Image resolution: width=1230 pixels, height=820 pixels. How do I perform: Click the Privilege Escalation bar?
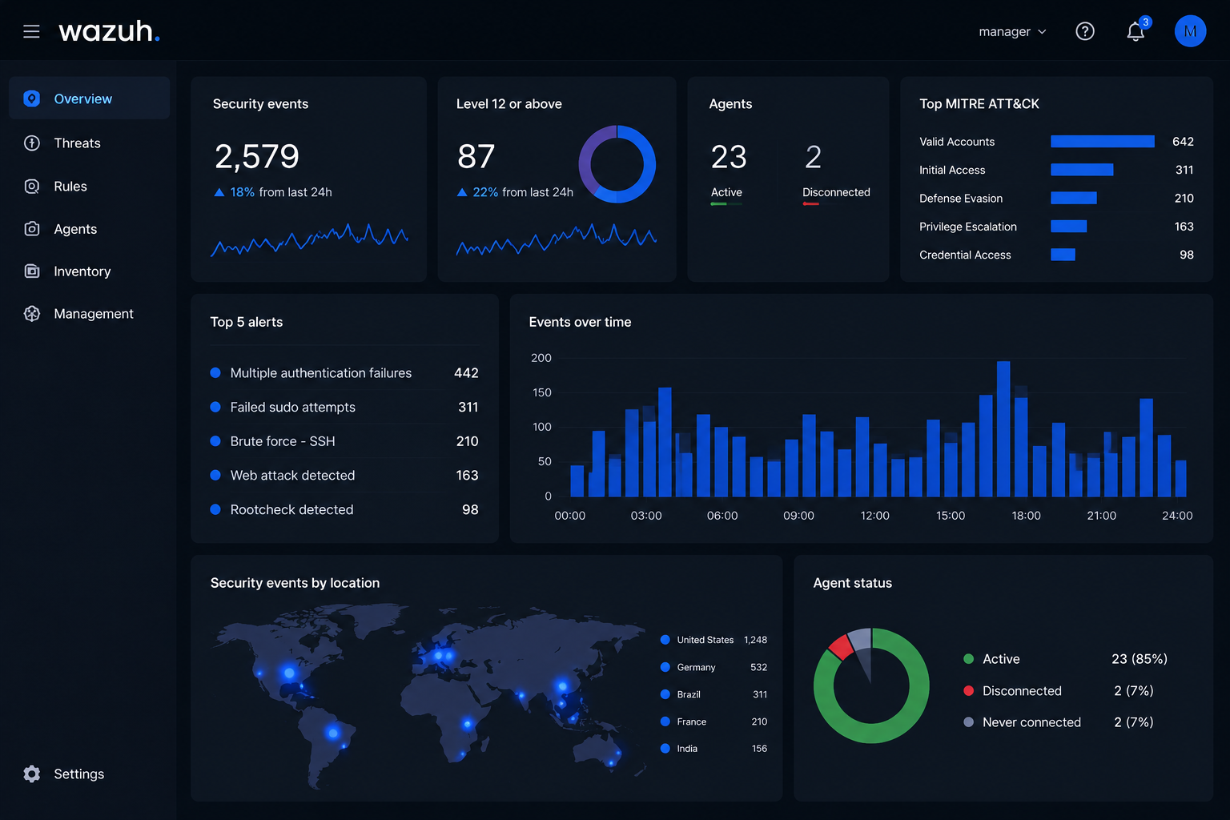[x=1068, y=227]
